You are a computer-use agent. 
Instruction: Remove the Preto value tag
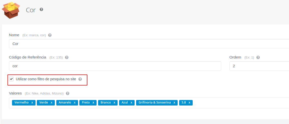pos(93,103)
